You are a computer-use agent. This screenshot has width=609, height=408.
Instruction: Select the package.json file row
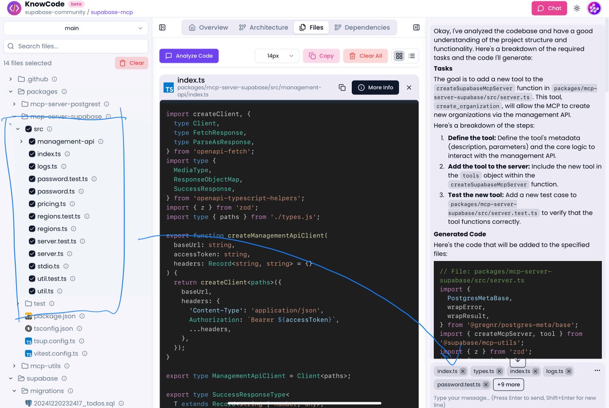tap(54, 316)
